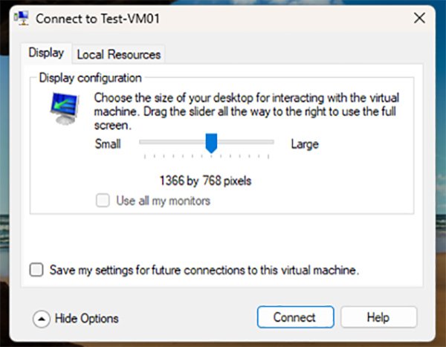Click the "Large" slider label
Viewport: 446px width, 347px height.
point(305,144)
